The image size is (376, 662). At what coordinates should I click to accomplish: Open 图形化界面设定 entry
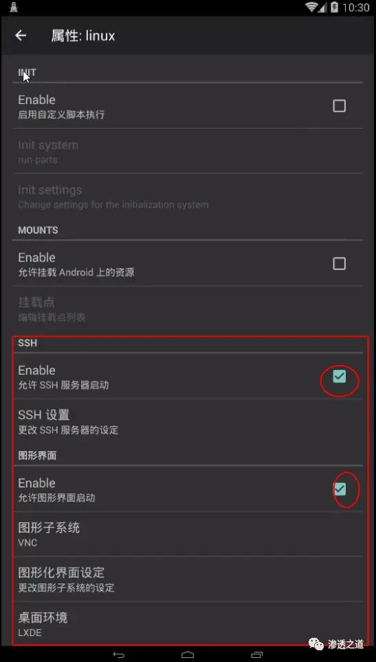click(188, 579)
